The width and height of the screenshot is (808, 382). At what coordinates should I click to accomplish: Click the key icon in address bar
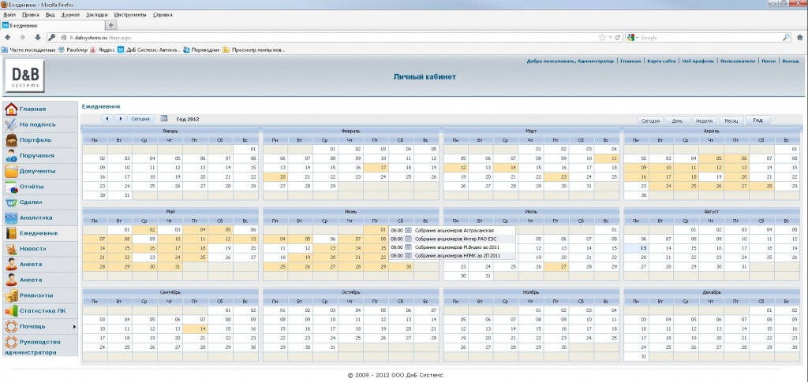click(x=51, y=38)
